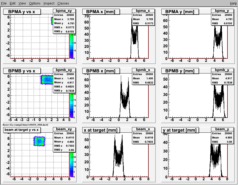Click Mean y 4.985 in beam_xy stats

pos(64,142)
